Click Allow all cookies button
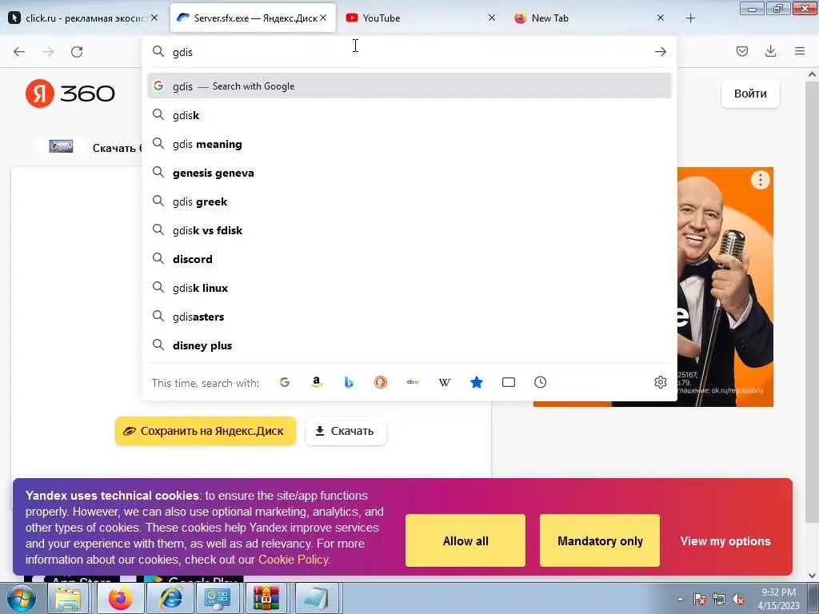This screenshot has height=614, width=819. 465,540
